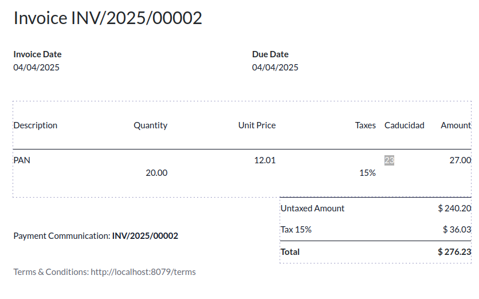The height and width of the screenshot is (299, 479).
Task: Select the line amount 27.00
Action: click(460, 160)
